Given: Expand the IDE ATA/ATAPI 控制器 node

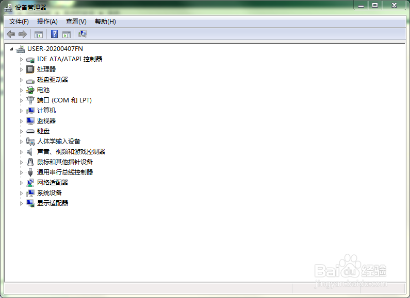Looking at the screenshot, I should [21, 59].
